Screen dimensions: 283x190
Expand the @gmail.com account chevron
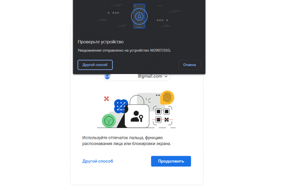pos(166,76)
